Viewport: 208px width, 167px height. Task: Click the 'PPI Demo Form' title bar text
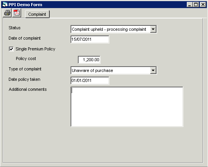pyautogui.click(x=25, y=5)
